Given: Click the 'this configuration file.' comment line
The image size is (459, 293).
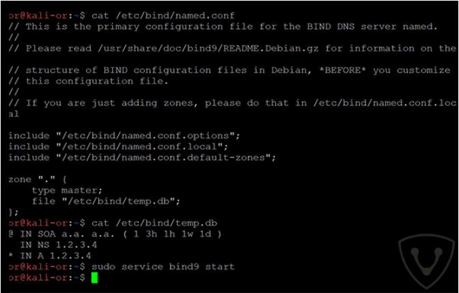Looking at the screenshot, I should click(97, 81).
